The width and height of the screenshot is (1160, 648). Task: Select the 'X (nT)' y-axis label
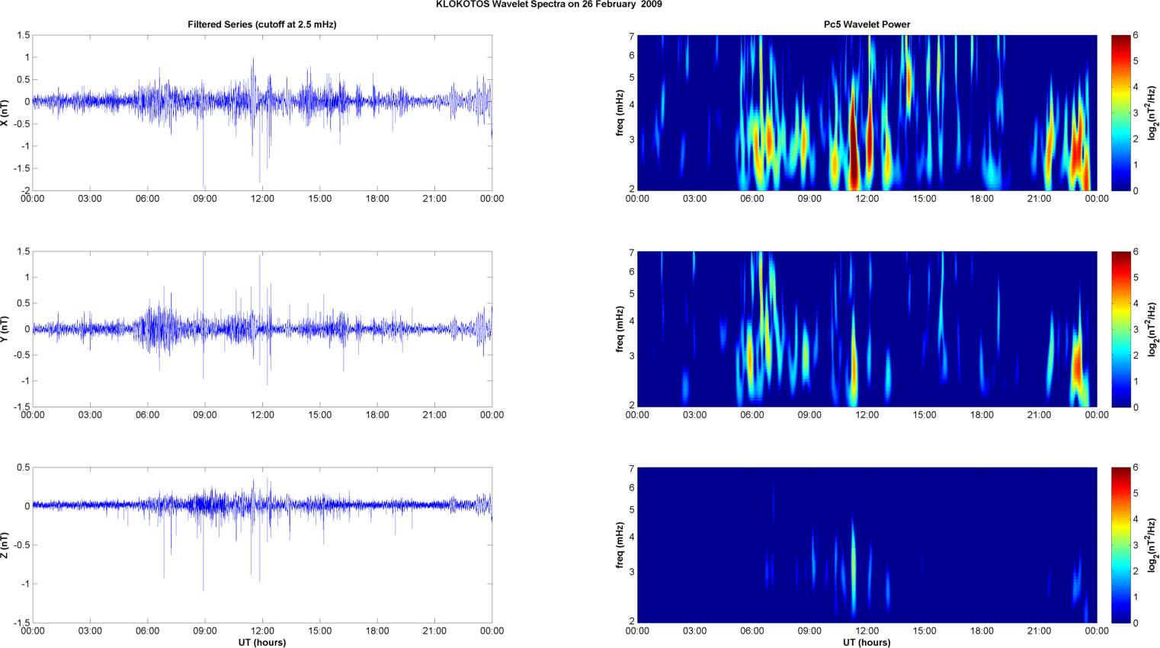coord(5,113)
